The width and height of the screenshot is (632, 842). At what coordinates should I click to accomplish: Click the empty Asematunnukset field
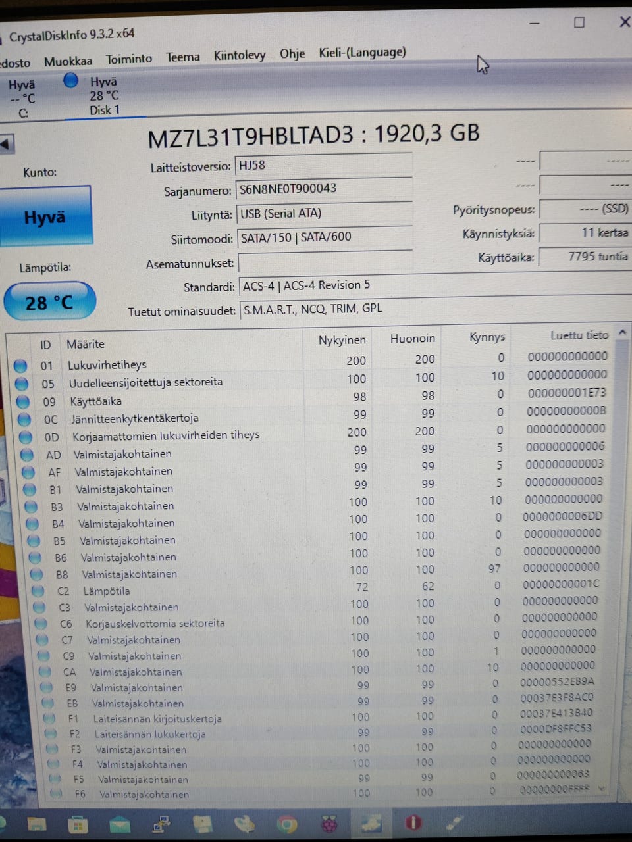coord(325,262)
